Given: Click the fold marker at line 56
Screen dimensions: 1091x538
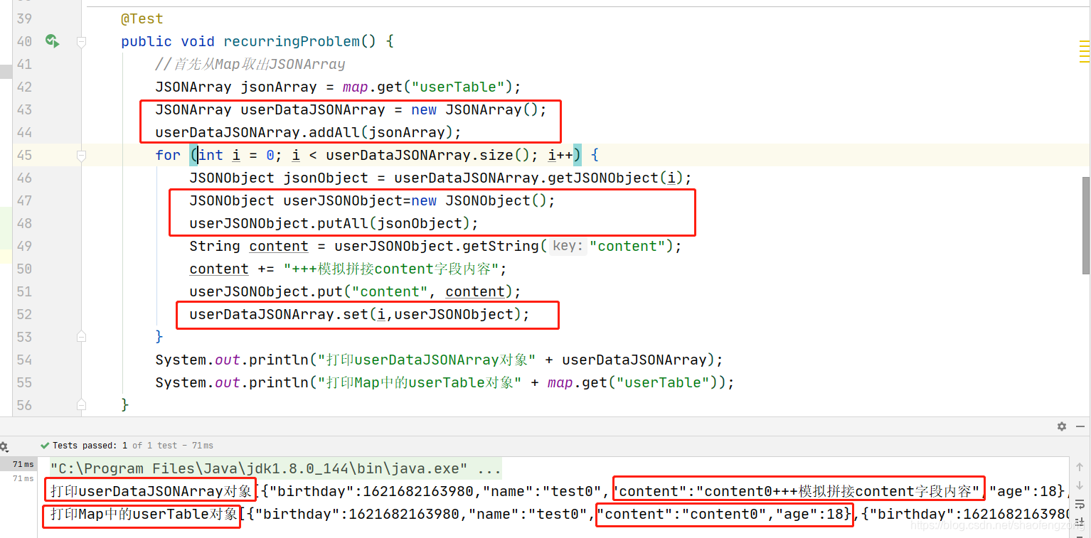Looking at the screenshot, I should click(x=80, y=404).
